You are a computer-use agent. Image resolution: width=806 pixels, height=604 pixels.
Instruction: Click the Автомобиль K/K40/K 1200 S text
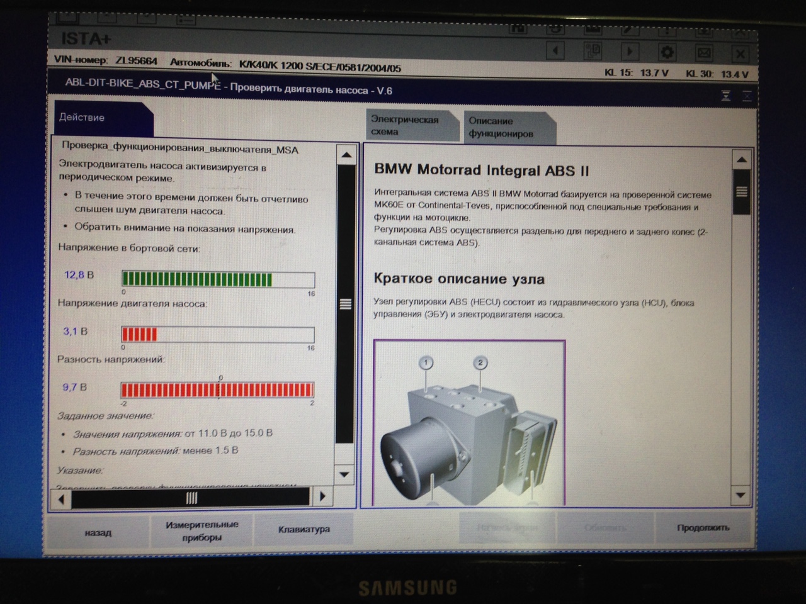tap(285, 65)
